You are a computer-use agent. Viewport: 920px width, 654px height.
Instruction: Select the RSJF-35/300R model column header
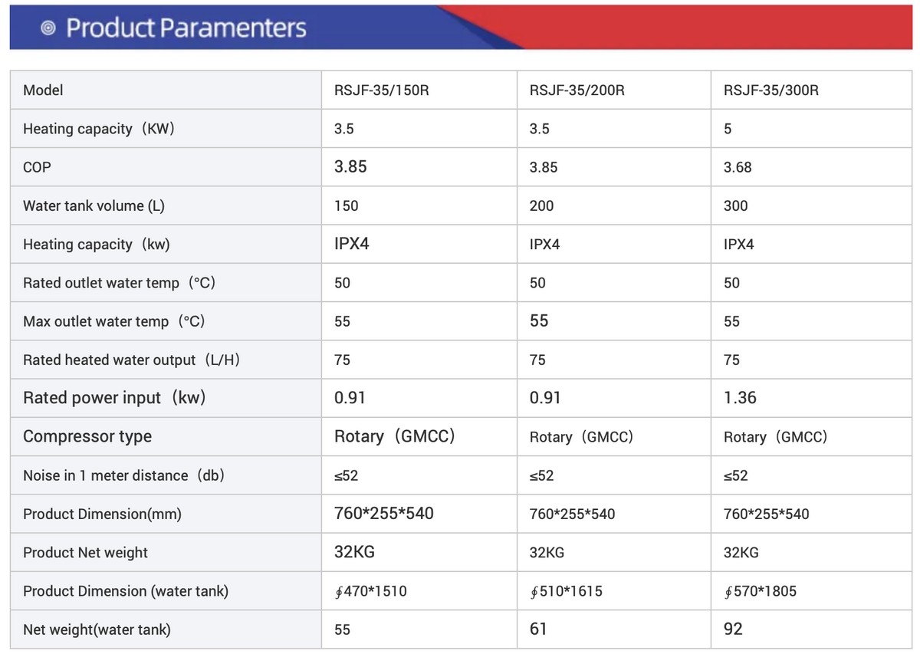(771, 90)
